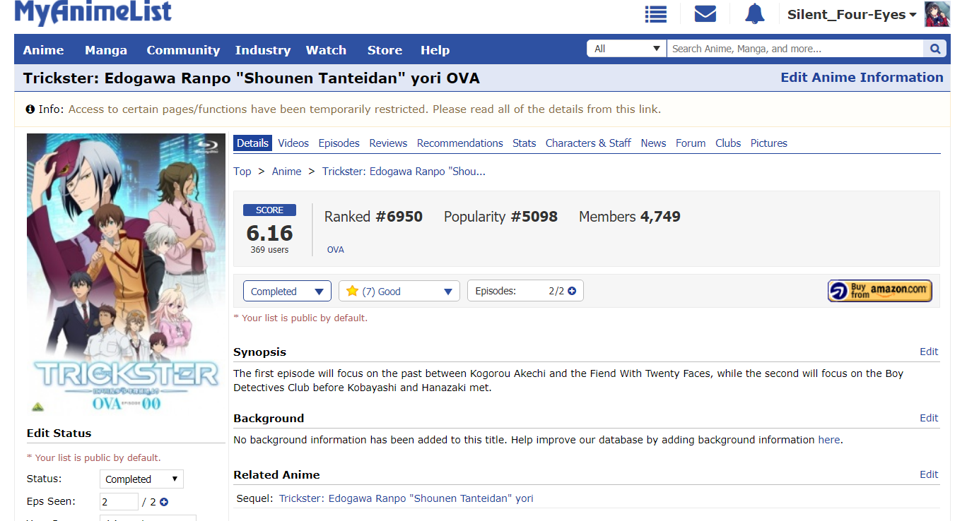
Task: Click Edit link next to Related Anime
Action: coord(929,474)
